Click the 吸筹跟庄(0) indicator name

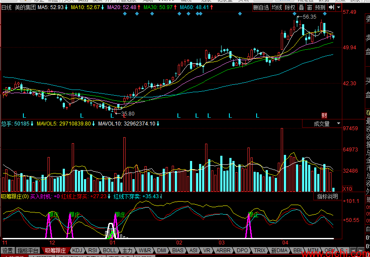(x=15, y=196)
